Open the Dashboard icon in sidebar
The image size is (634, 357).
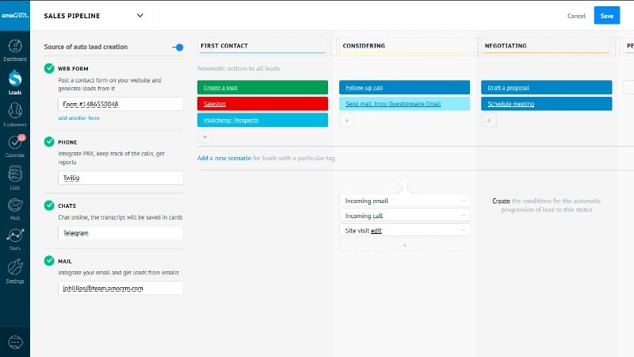[x=14, y=47]
